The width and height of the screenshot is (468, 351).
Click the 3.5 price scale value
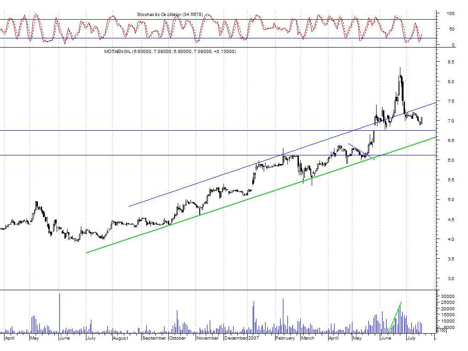451,259
